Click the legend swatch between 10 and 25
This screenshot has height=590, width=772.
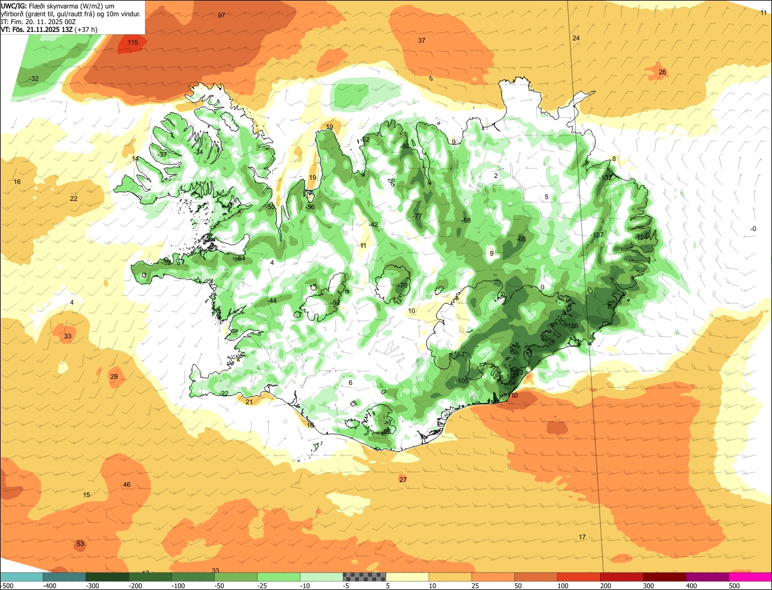pos(450,577)
